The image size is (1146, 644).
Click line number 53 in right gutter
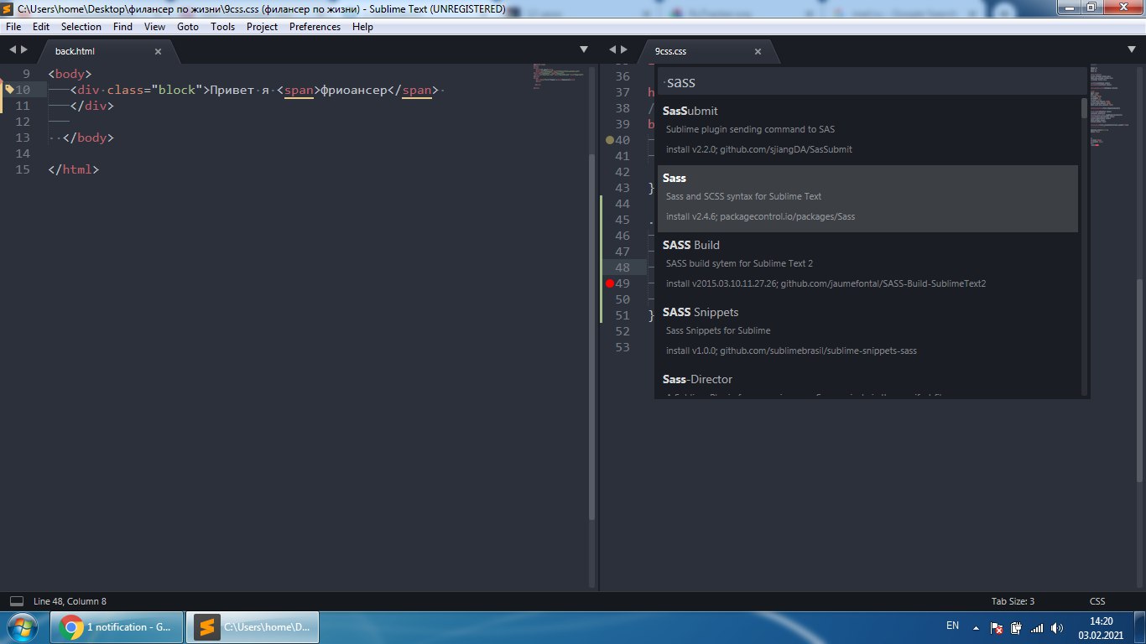622,347
